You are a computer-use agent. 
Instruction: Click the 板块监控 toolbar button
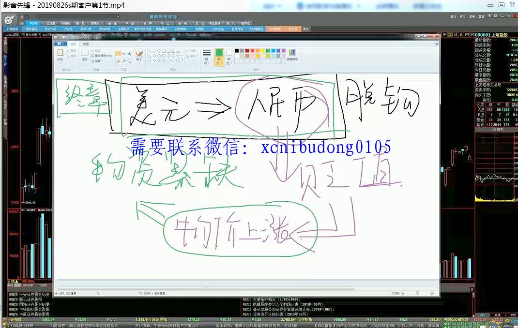[32, 29]
